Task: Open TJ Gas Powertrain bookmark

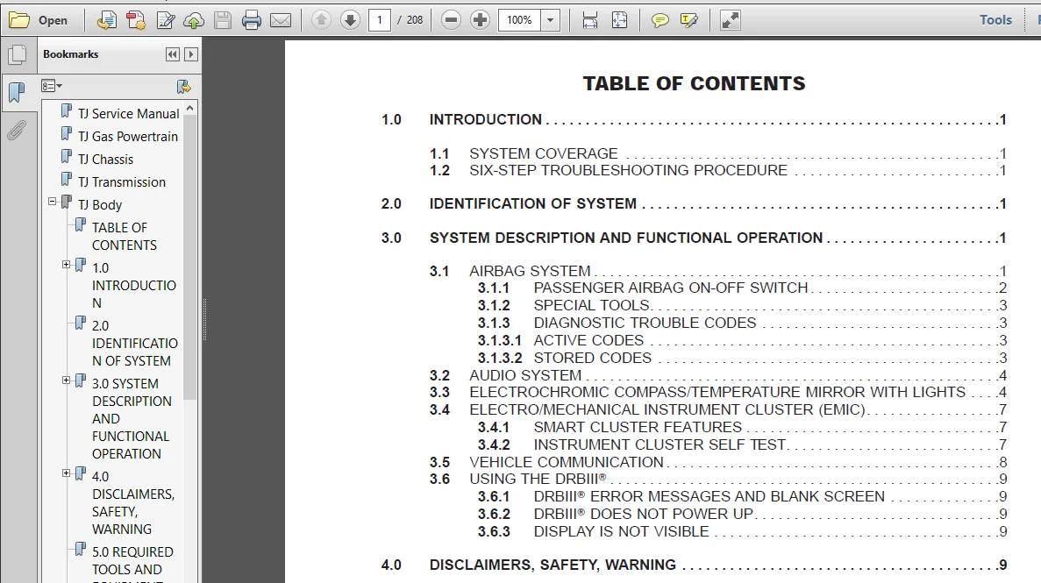Action: (128, 136)
